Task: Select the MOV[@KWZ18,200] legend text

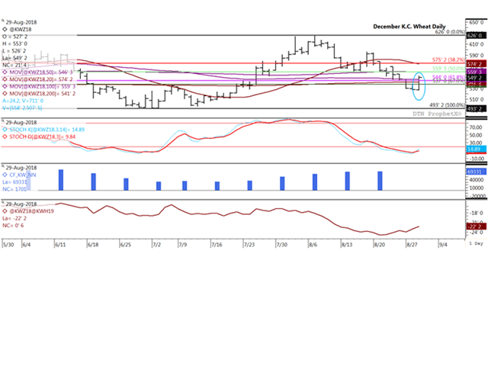Action: tap(43, 94)
